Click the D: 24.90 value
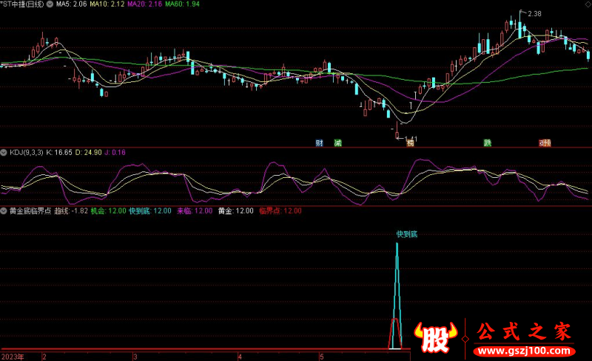Image resolution: width=592 pixels, height=361 pixels. point(88,153)
